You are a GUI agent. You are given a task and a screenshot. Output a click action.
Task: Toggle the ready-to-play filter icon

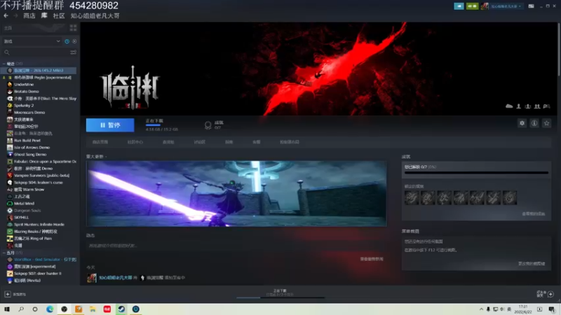click(x=74, y=41)
